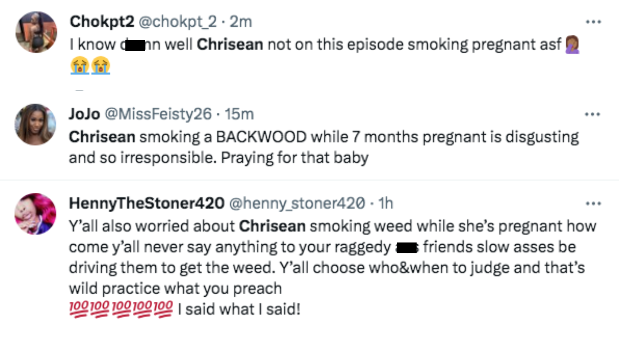Click Chokpt2's profile avatar

click(36, 32)
